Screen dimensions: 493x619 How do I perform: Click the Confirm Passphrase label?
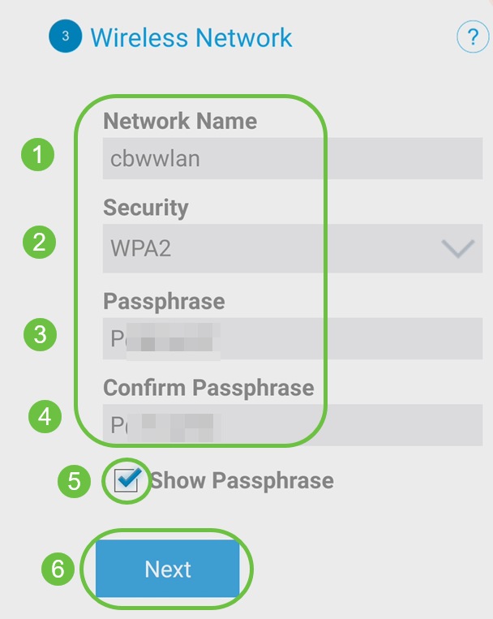208,388
